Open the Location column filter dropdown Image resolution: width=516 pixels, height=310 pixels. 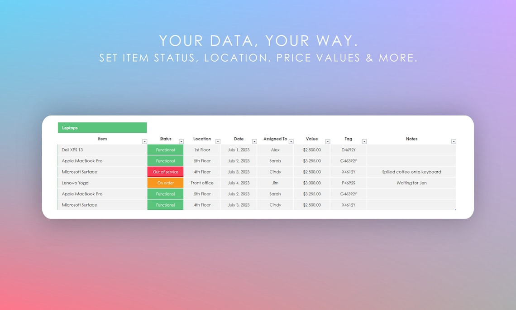218,141
